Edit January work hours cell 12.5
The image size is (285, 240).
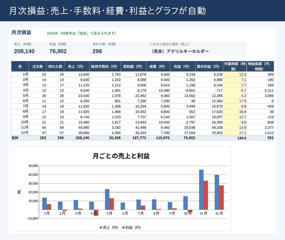coord(235,74)
